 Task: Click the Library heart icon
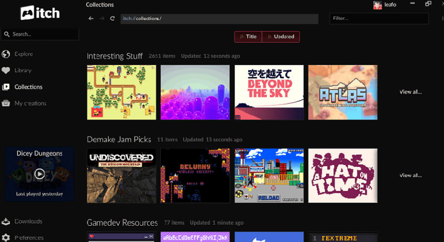point(6,70)
